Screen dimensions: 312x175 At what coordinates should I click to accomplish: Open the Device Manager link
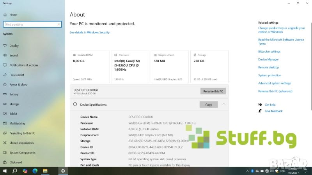coord(268,59)
